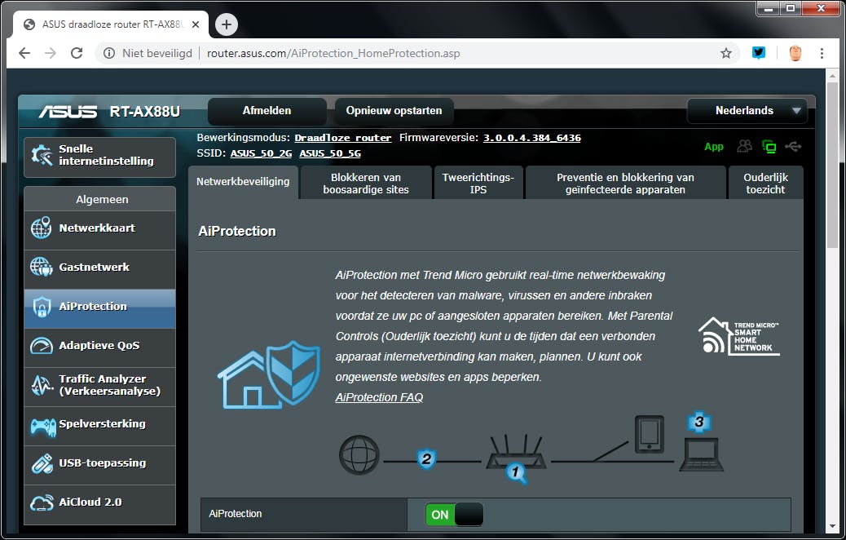This screenshot has height=540, width=846.
Task: Click the tablet device in the diagram
Action: click(x=649, y=434)
